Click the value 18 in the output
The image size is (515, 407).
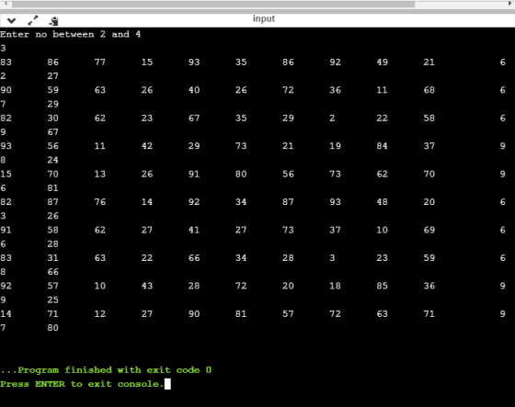pyautogui.click(x=335, y=286)
